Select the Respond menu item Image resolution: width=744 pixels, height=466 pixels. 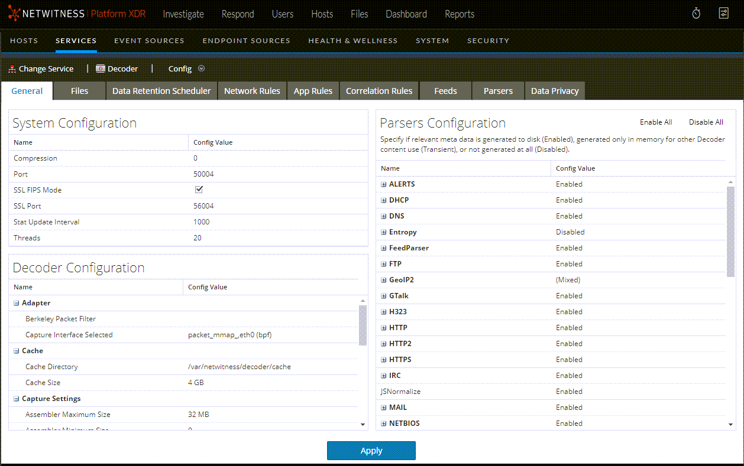click(237, 14)
